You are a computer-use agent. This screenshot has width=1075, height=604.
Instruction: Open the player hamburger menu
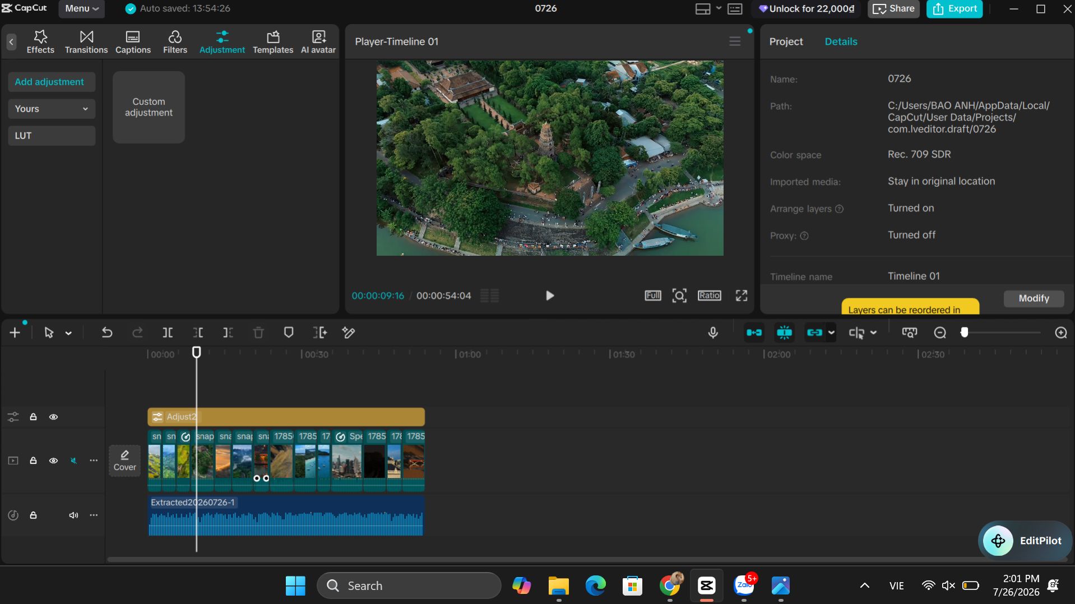tap(735, 42)
